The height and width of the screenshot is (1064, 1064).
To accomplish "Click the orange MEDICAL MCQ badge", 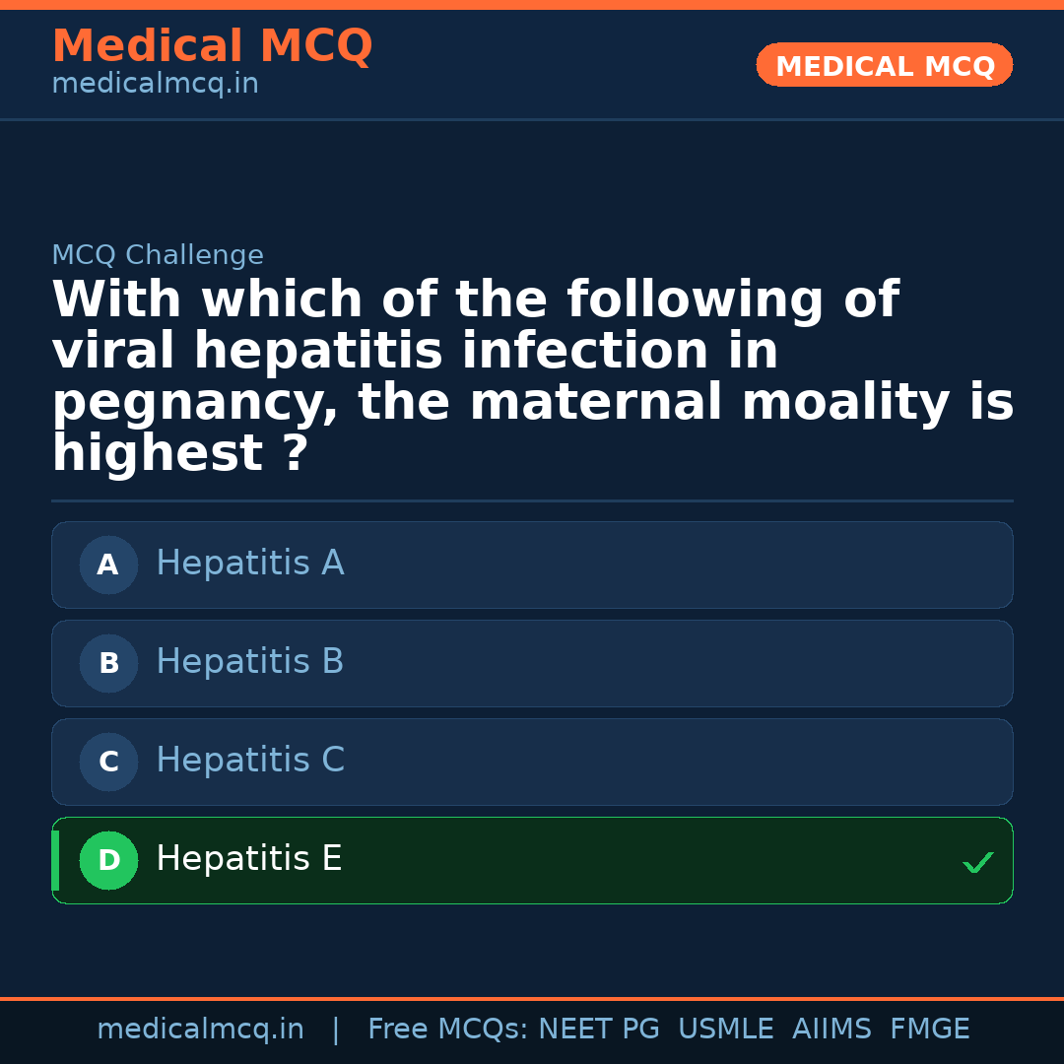I will 885,66.
